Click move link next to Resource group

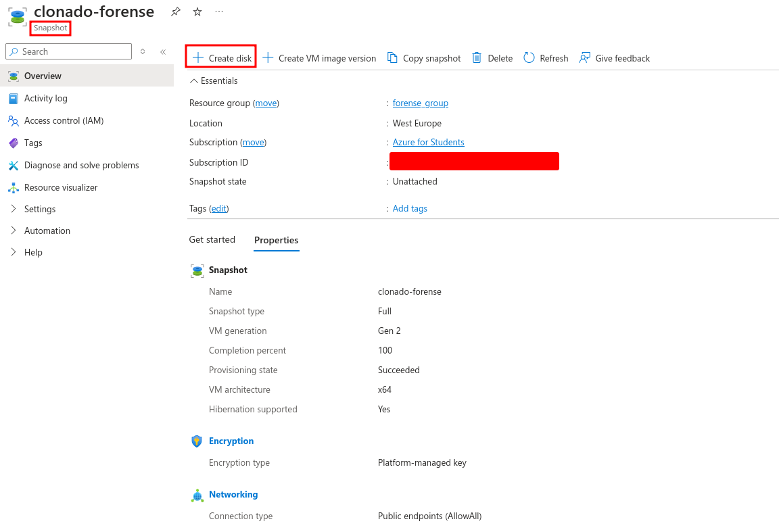pos(266,103)
